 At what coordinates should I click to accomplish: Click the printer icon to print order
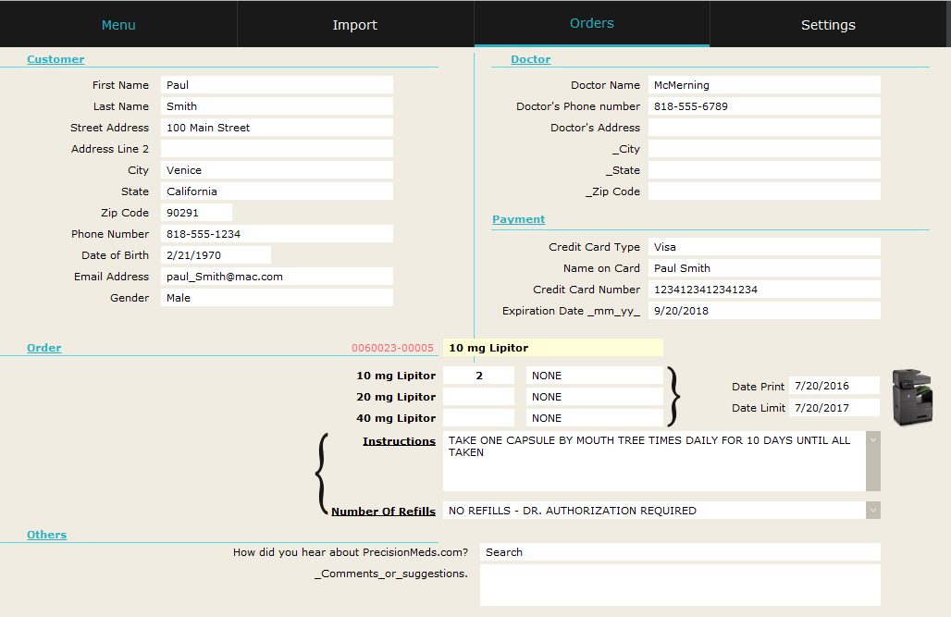(912, 398)
